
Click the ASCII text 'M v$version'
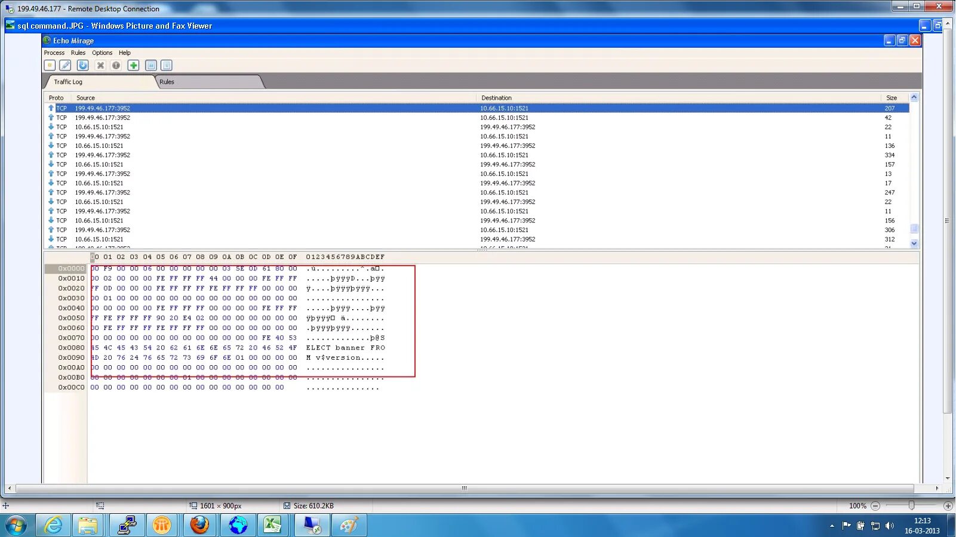click(334, 358)
